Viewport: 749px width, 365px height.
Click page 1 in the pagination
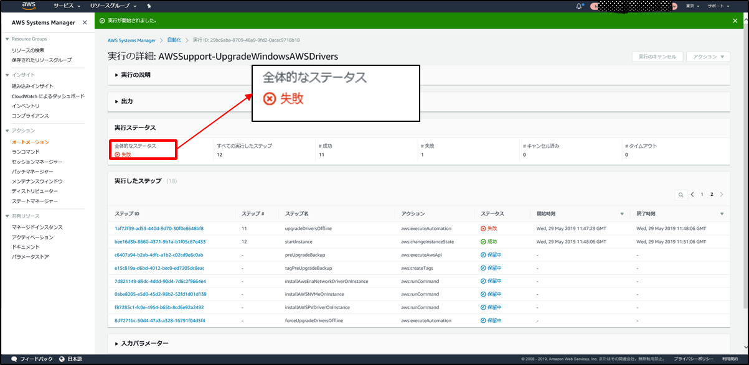coord(702,195)
